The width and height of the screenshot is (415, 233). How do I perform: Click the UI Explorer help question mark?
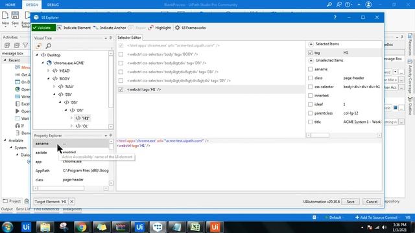point(335,17)
